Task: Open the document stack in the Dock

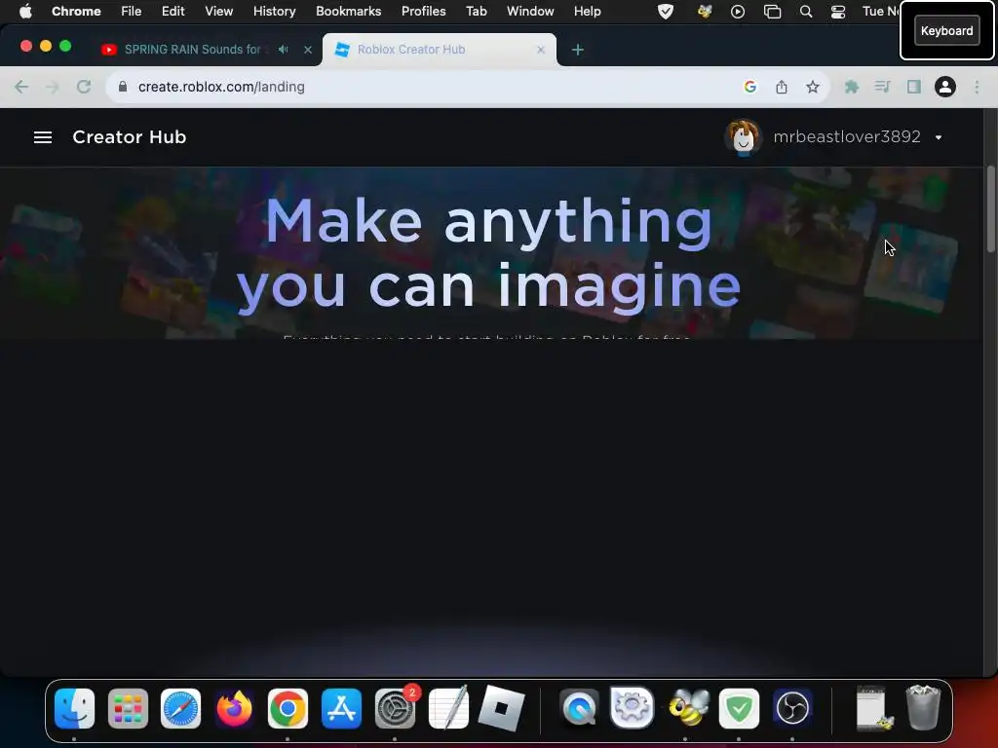Action: tap(874, 708)
